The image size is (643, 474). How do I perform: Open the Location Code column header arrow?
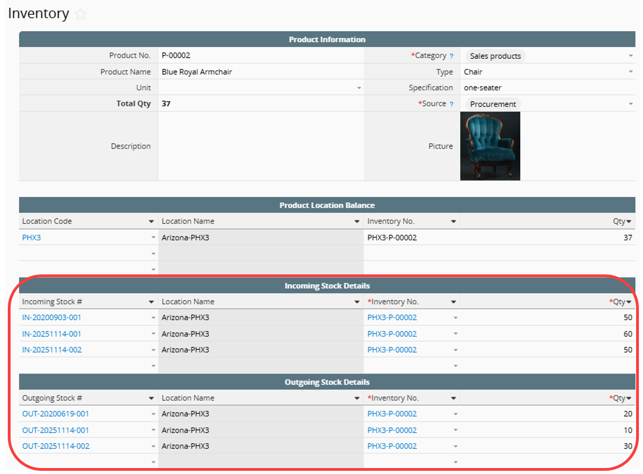pyautogui.click(x=151, y=222)
